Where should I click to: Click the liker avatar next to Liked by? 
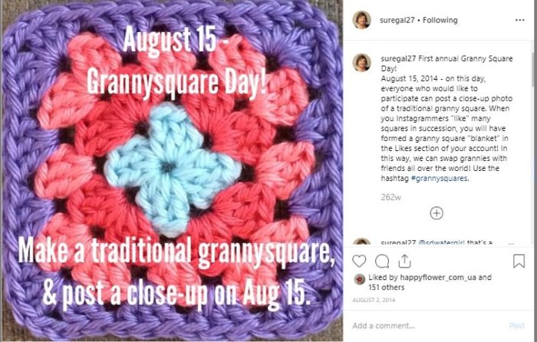[359, 279]
